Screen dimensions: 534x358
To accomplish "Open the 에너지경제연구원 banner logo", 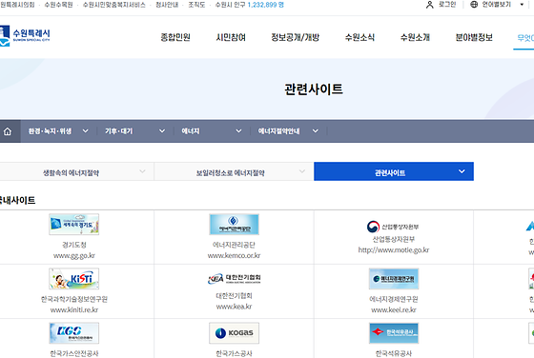I will pyautogui.click(x=394, y=279).
